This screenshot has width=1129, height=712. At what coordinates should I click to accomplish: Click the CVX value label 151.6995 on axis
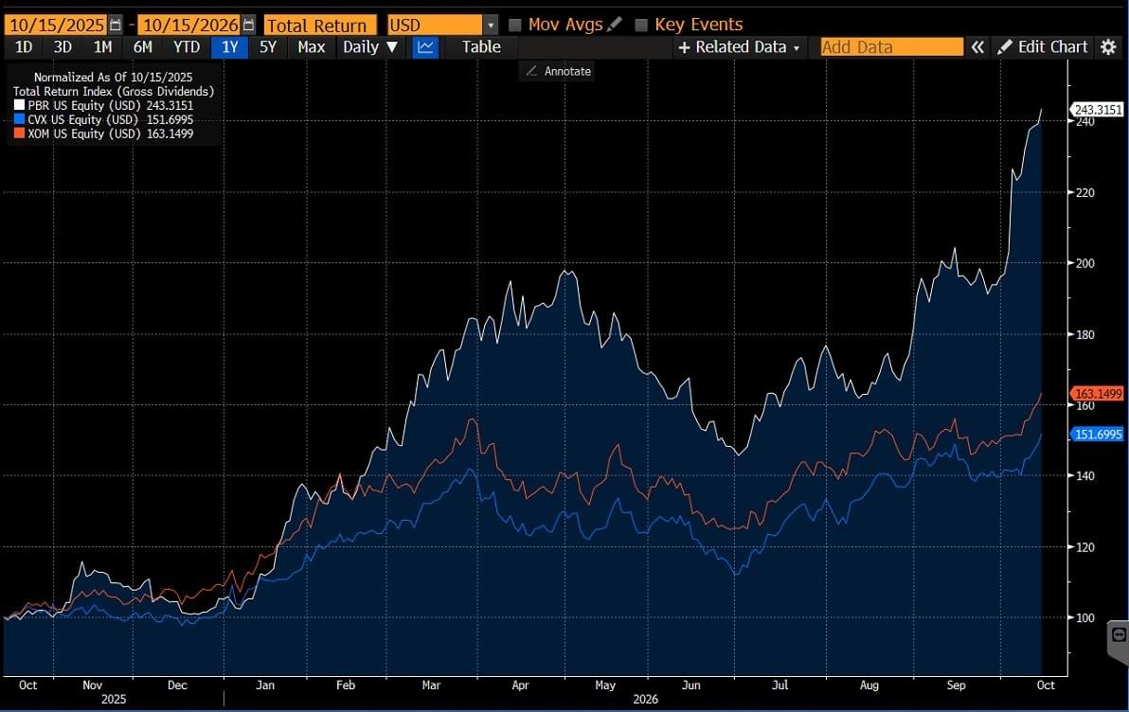1098,434
